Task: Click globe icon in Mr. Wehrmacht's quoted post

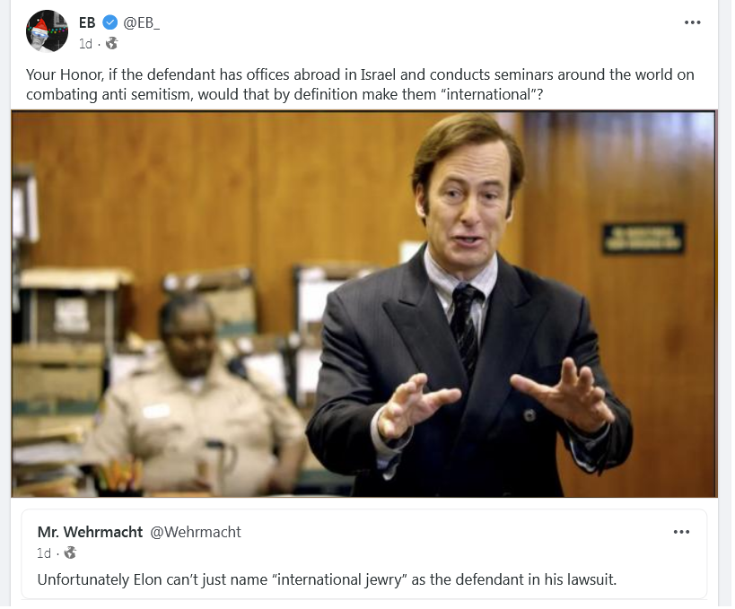Action: point(70,552)
